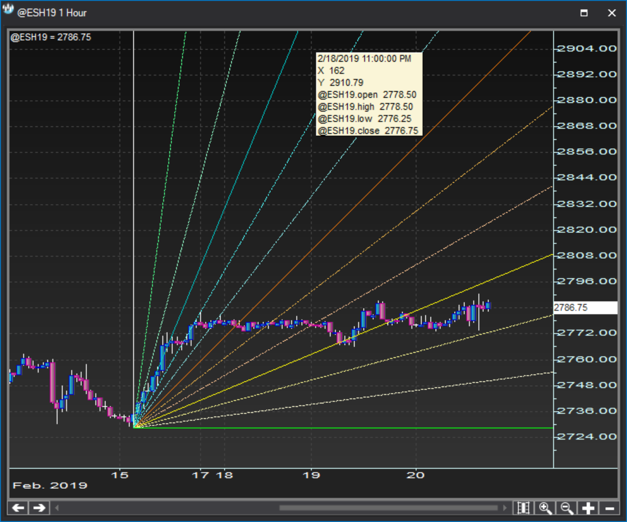Click the 2856.00 price axis label
The width and height of the screenshot is (627, 522).
[586, 152]
